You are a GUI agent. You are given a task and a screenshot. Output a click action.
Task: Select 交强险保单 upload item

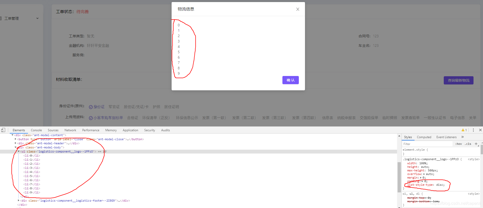click(x=369, y=118)
